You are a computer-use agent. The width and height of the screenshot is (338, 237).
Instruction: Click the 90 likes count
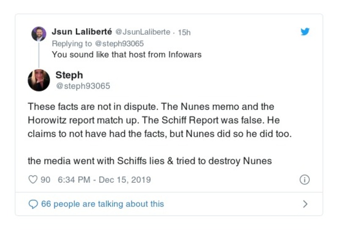click(45, 180)
